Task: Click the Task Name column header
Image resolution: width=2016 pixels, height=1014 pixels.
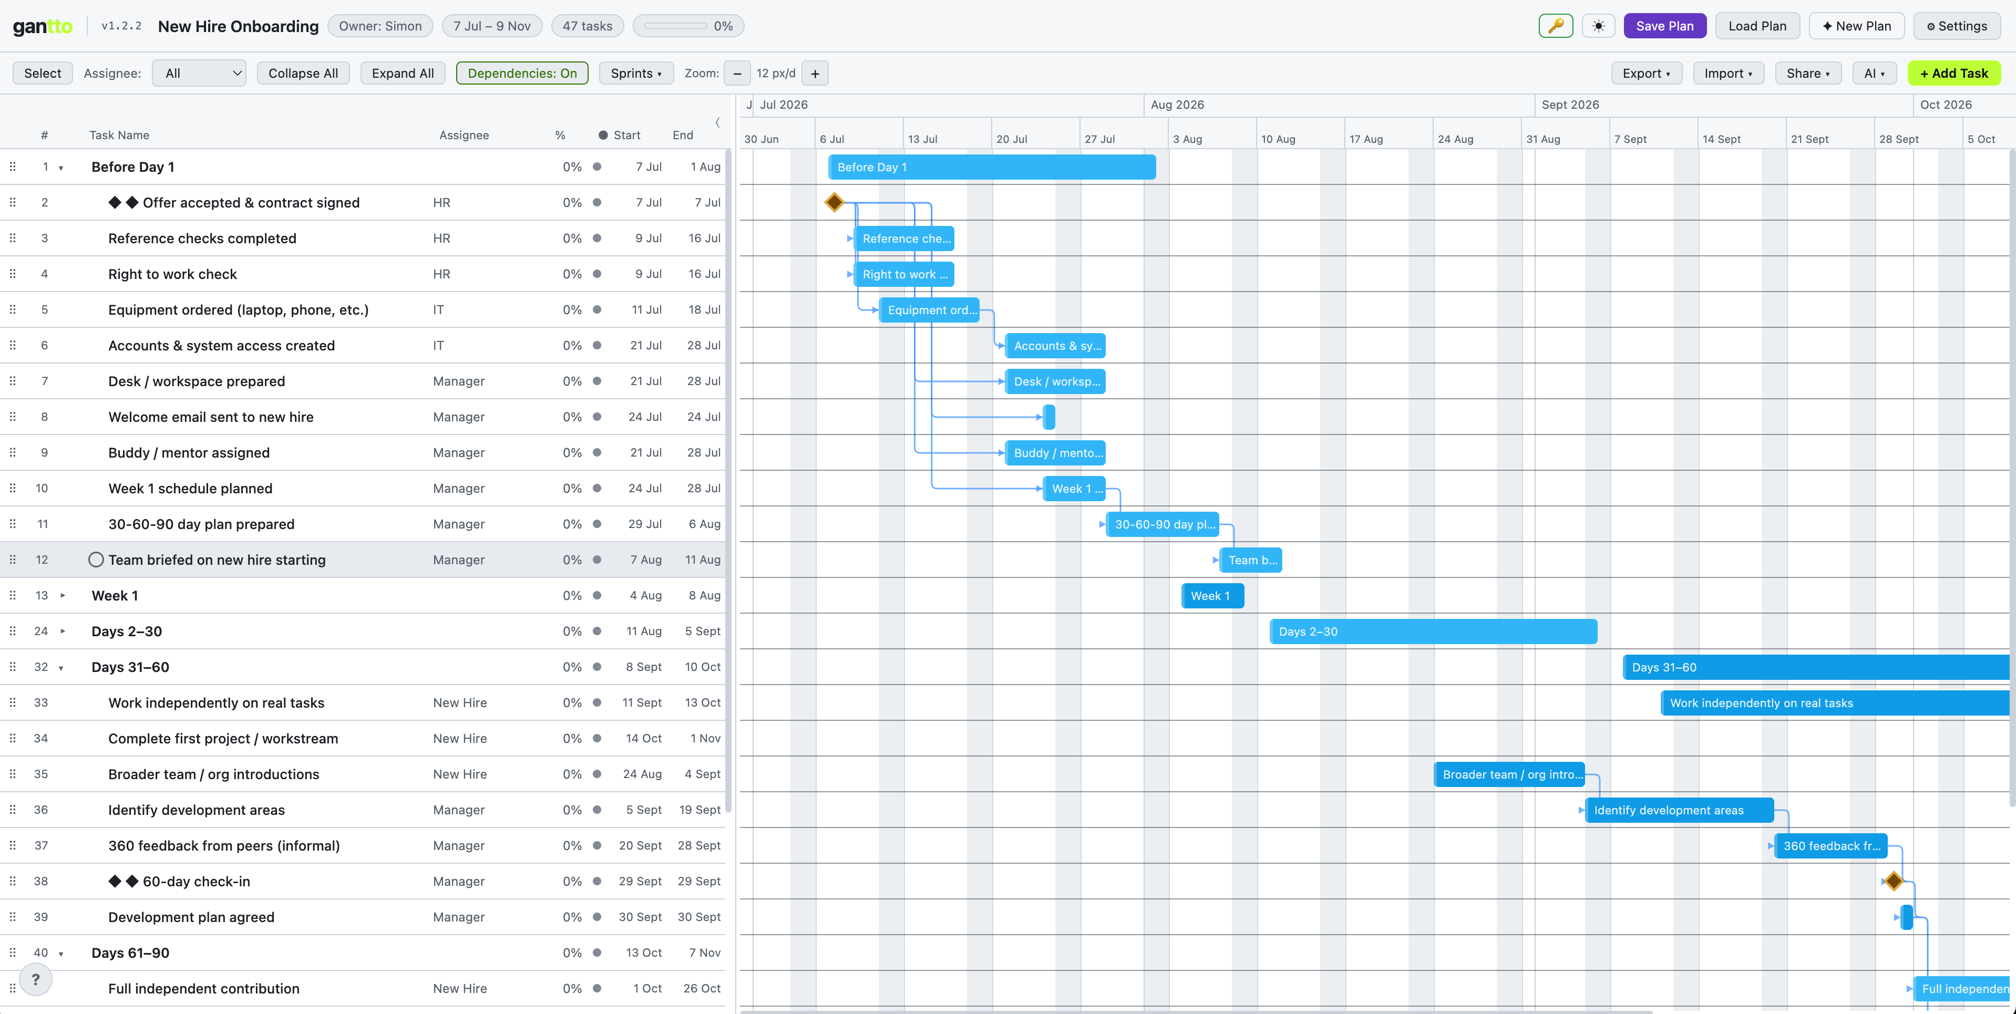Action: click(119, 136)
